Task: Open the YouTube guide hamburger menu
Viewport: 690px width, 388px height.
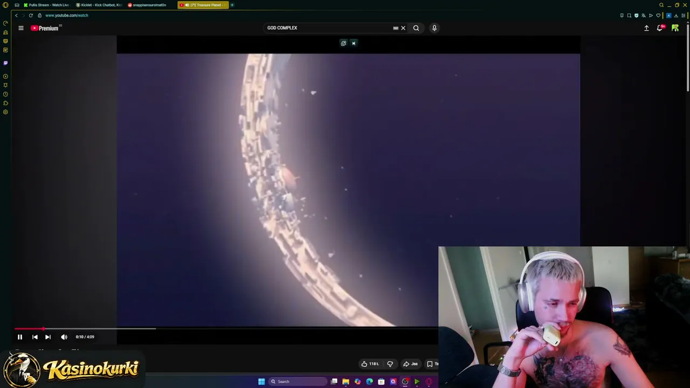Action: click(21, 28)
